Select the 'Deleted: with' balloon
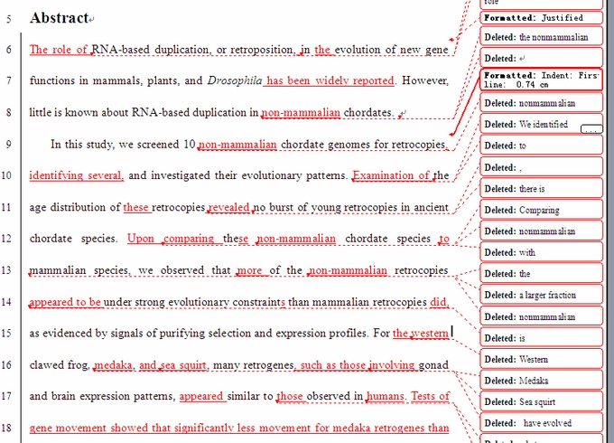 (x=542, y=252)
